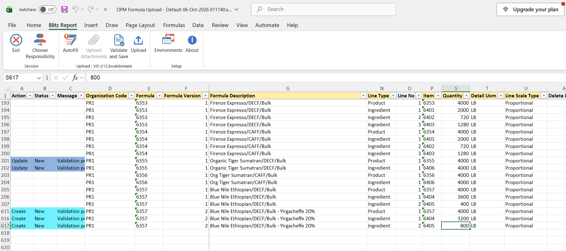Open the Line Type filter dropdown

point(393,96)
